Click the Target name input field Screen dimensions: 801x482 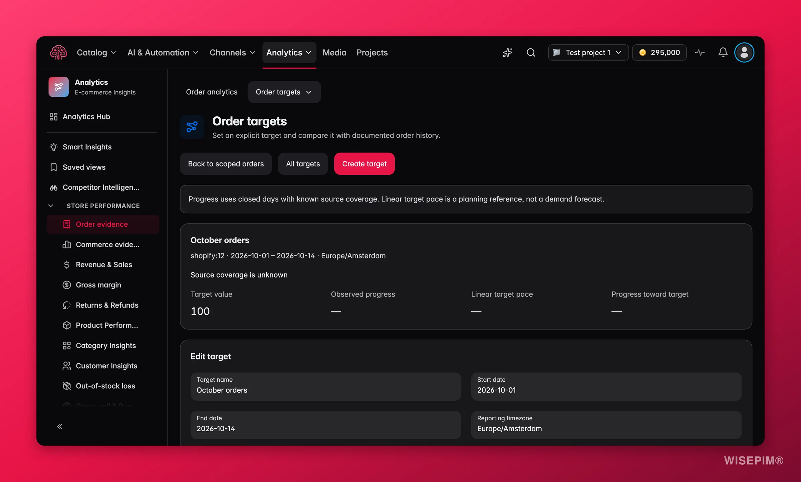[x=325, y=386]
